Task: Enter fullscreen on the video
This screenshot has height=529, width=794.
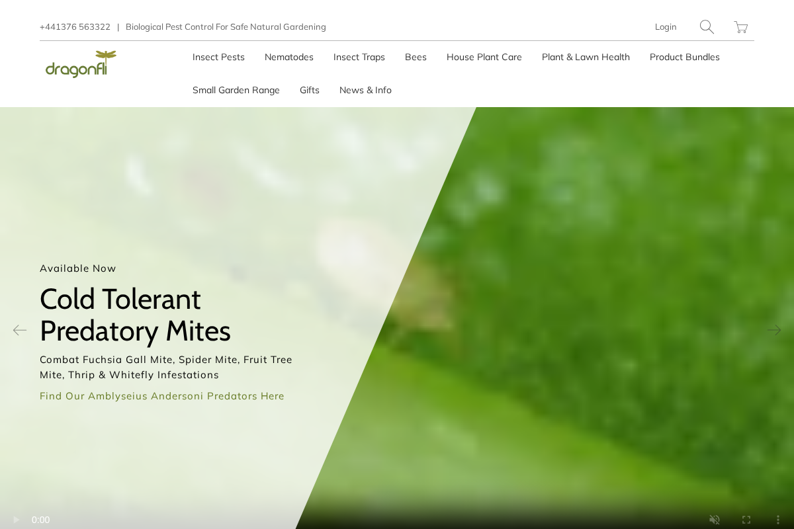Action: coord(746,520)
